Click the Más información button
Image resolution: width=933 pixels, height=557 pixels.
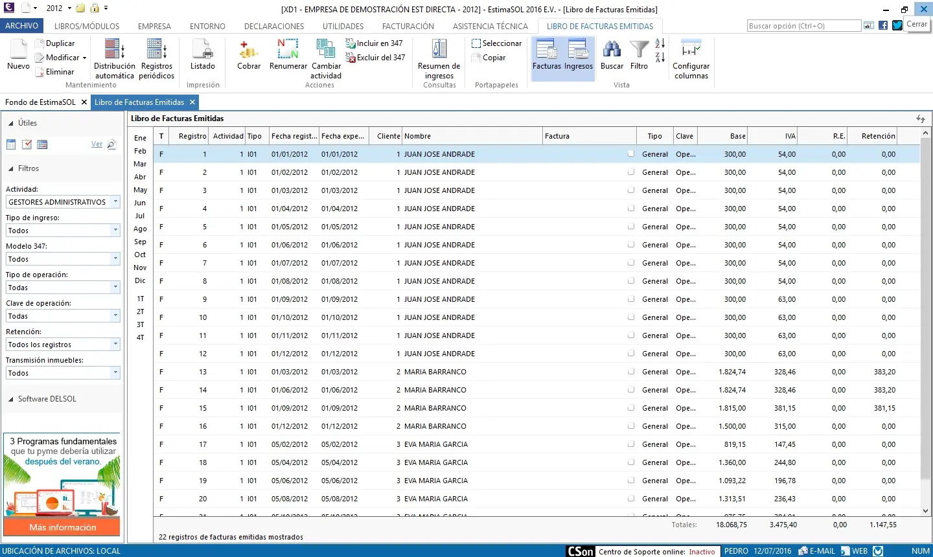click(62, 527)
